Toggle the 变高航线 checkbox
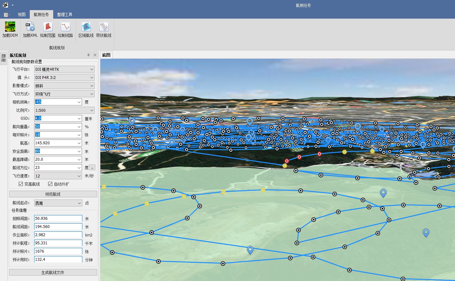This screenshot has height=281, width=455. [x=29, y=184]
